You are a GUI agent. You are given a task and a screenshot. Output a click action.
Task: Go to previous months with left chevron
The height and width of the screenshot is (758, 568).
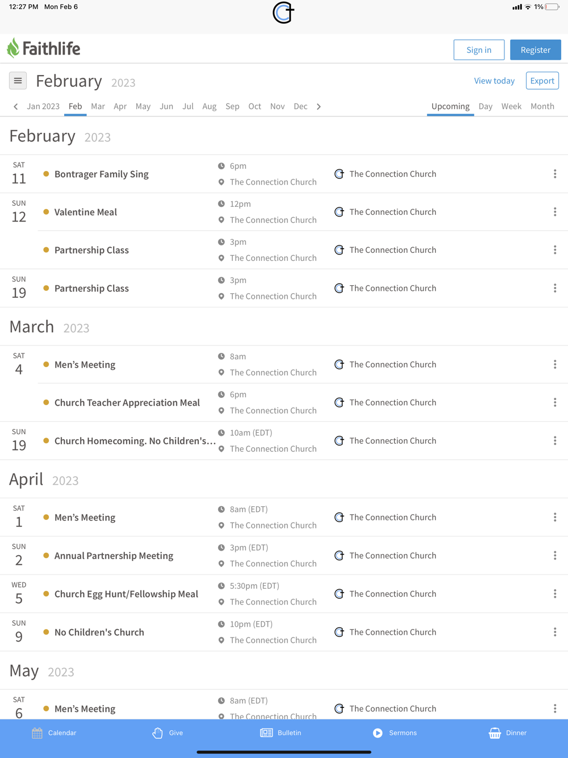[16, 106]
